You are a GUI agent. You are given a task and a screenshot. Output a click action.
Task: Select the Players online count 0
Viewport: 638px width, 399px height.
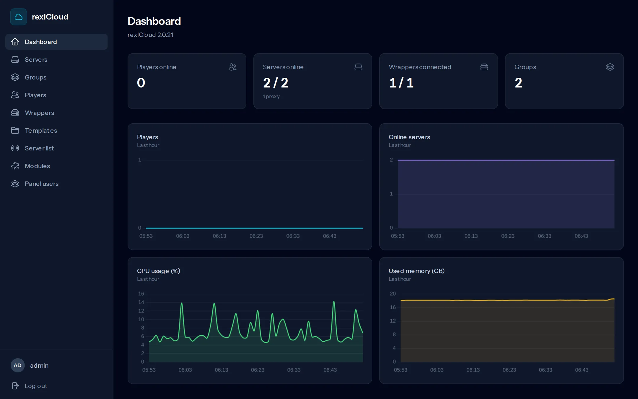[x=141, y=83]
